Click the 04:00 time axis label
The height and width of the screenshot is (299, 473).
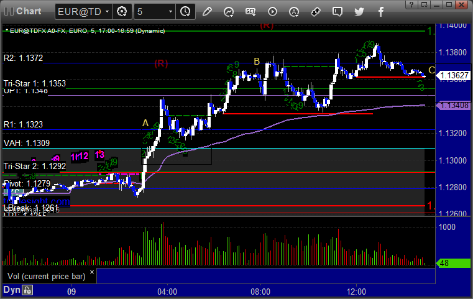167,292
